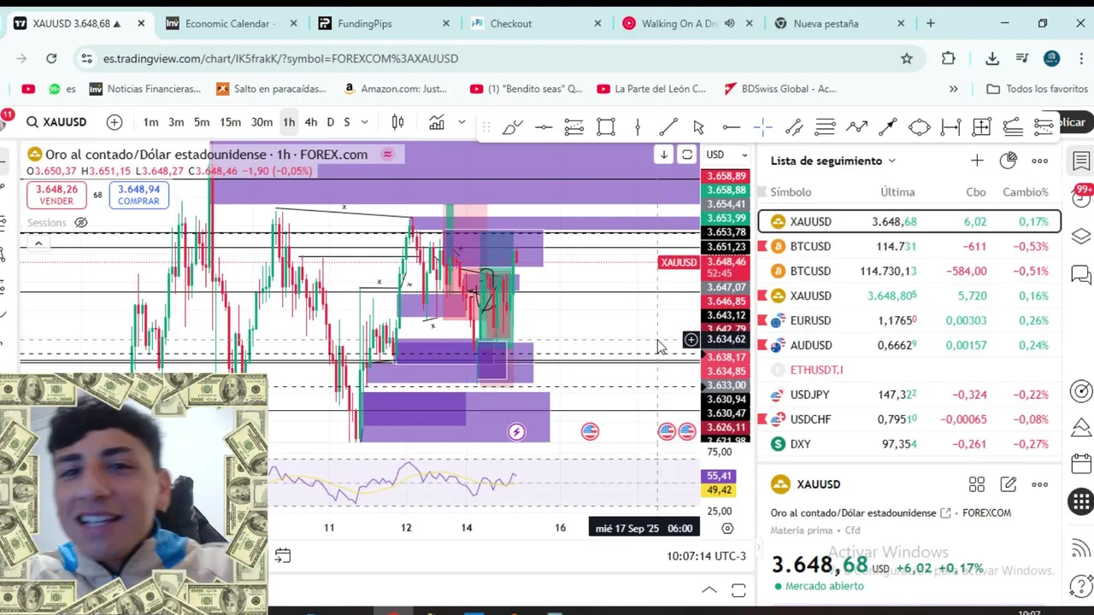Open the alerts clock sidebar icon
The height and width of the screenshot is (615, 1094).
[1081, 198]
